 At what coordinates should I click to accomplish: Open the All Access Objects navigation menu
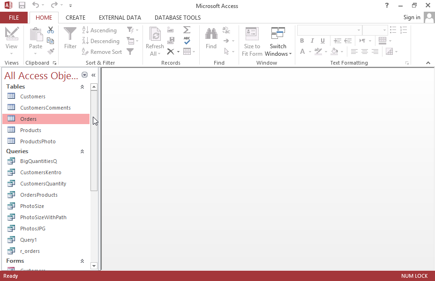85,75
